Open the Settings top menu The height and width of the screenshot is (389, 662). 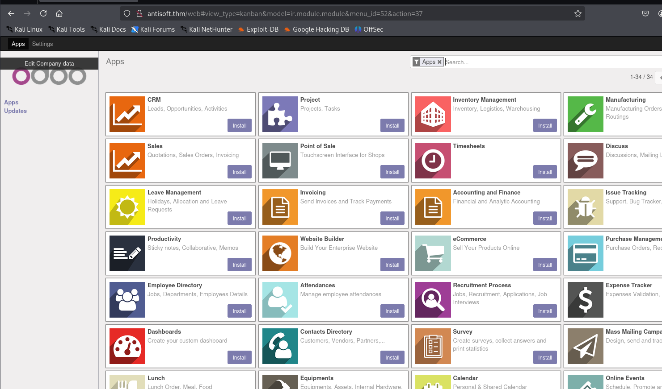tap(42, 44)
